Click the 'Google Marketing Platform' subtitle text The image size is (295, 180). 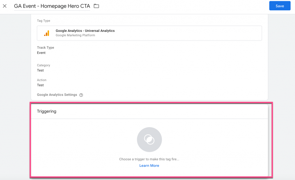[75, 35]
